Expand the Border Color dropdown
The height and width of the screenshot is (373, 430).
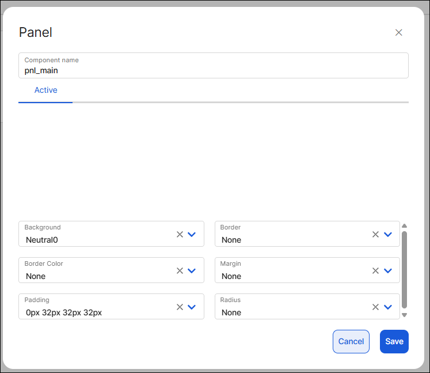(192, 270)
